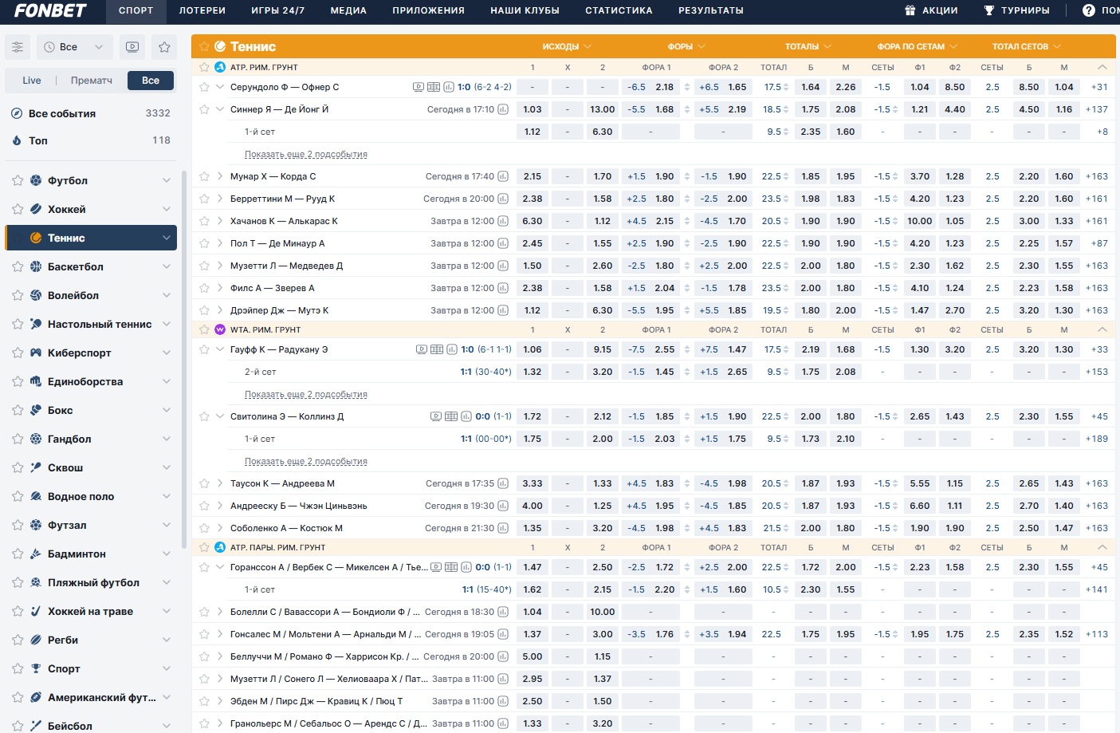
Task: Favorite the Basketball sport star
Action: pos(18,266)
